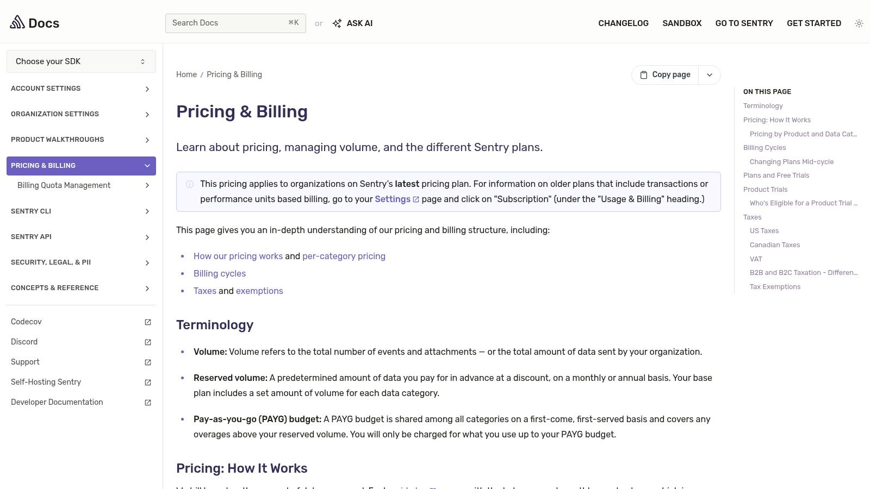Click Pricing & Billing breadcrumb
Viewport: 870px width, 489px height.
pyautogui.click(x=234, y=74)
